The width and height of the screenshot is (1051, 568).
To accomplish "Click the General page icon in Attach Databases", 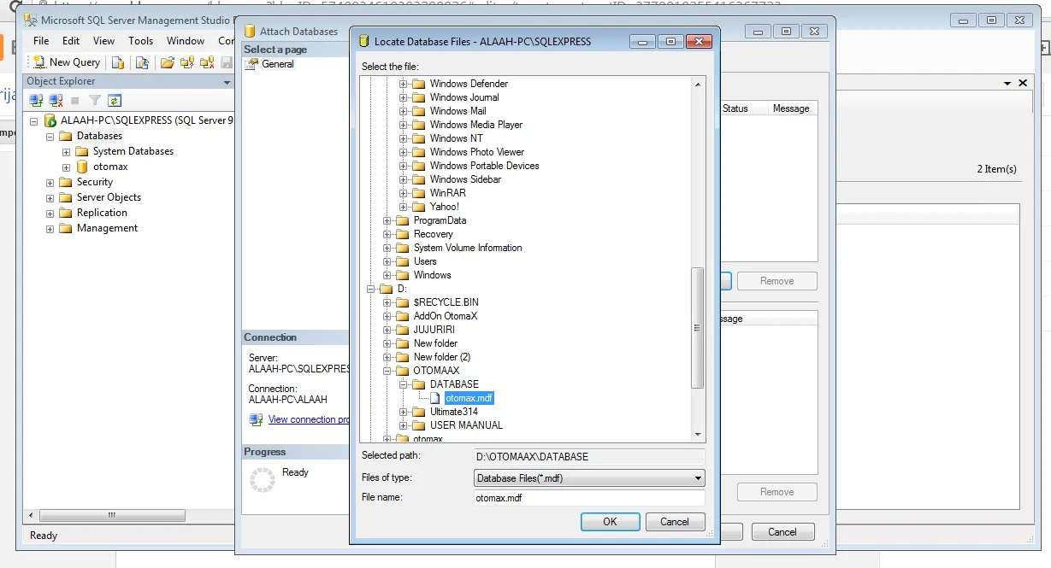I will [x=251, y=64].
